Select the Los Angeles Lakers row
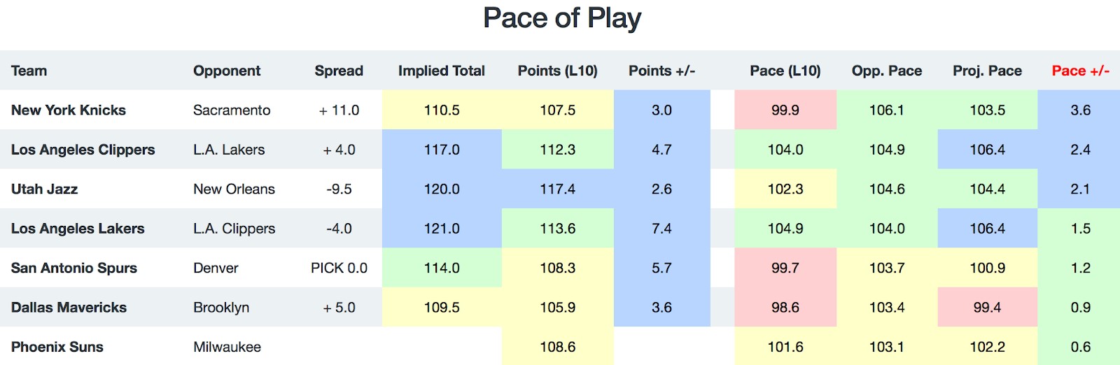The image size is (1120, 365). click(x=560, y=228)
